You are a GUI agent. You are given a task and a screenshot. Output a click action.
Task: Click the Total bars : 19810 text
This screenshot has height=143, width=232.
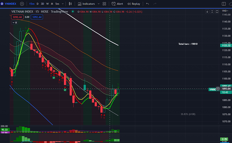coord(188,44)
